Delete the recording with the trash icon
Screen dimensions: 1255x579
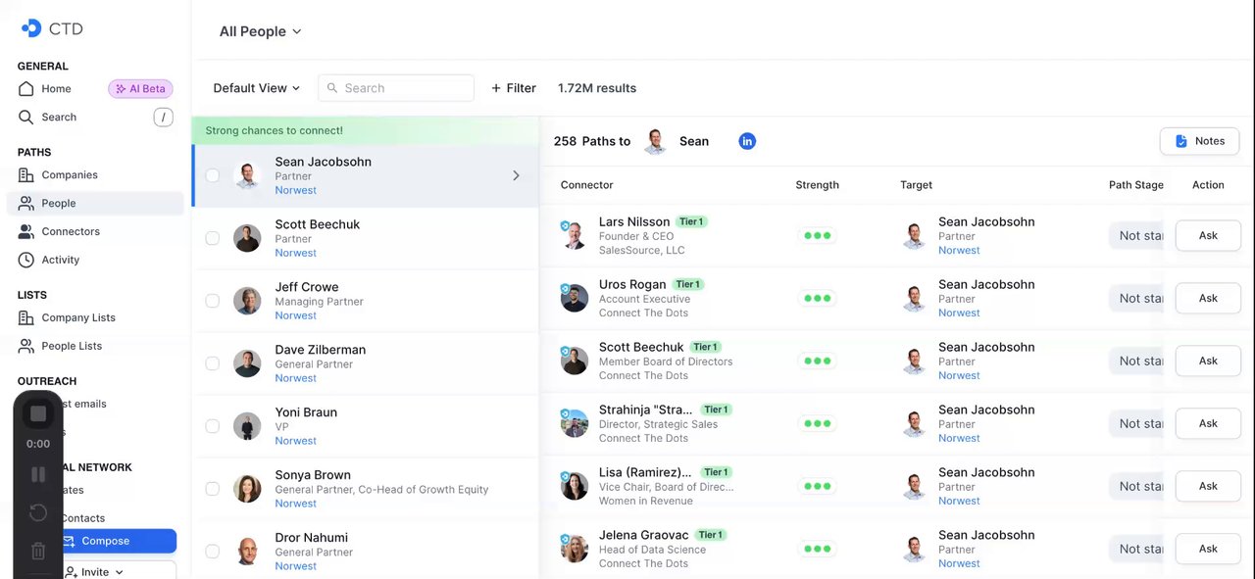tap(38, 551)
